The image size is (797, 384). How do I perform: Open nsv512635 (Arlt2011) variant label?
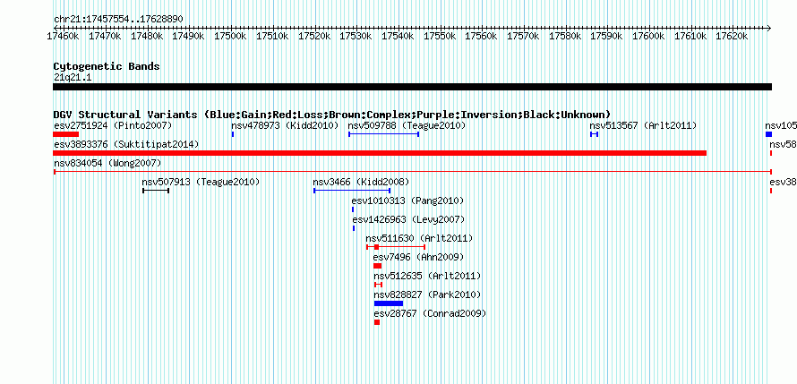pos(427,276)
